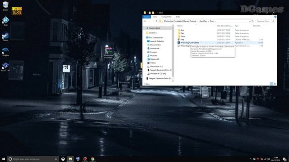289x162 pixels.
Task: Open Disco Local (C:) in navigation pane
Action: 156,67
